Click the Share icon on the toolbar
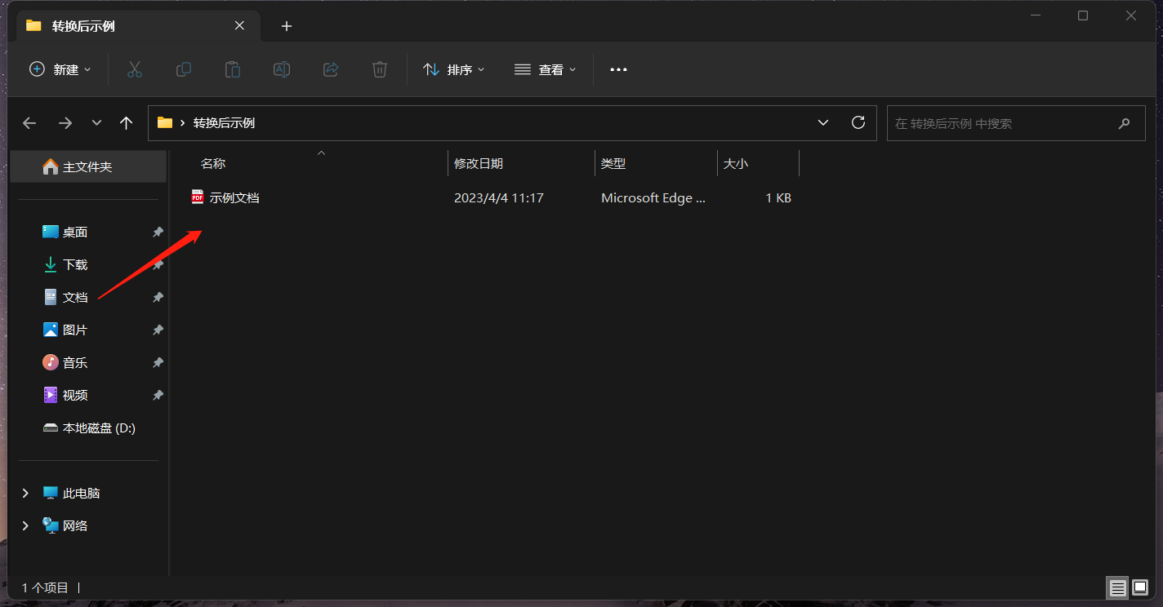Screen dimensions: 1163x607 click(330, 69)
